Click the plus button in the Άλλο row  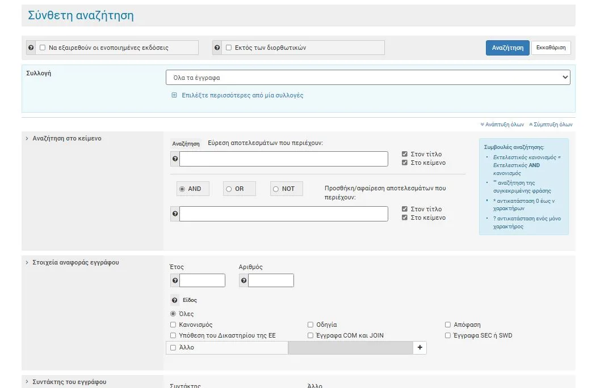(x=419, y=348)
